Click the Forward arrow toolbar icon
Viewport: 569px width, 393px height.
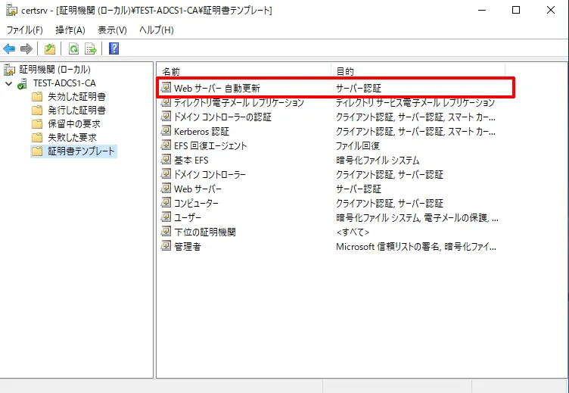(26, 48)
